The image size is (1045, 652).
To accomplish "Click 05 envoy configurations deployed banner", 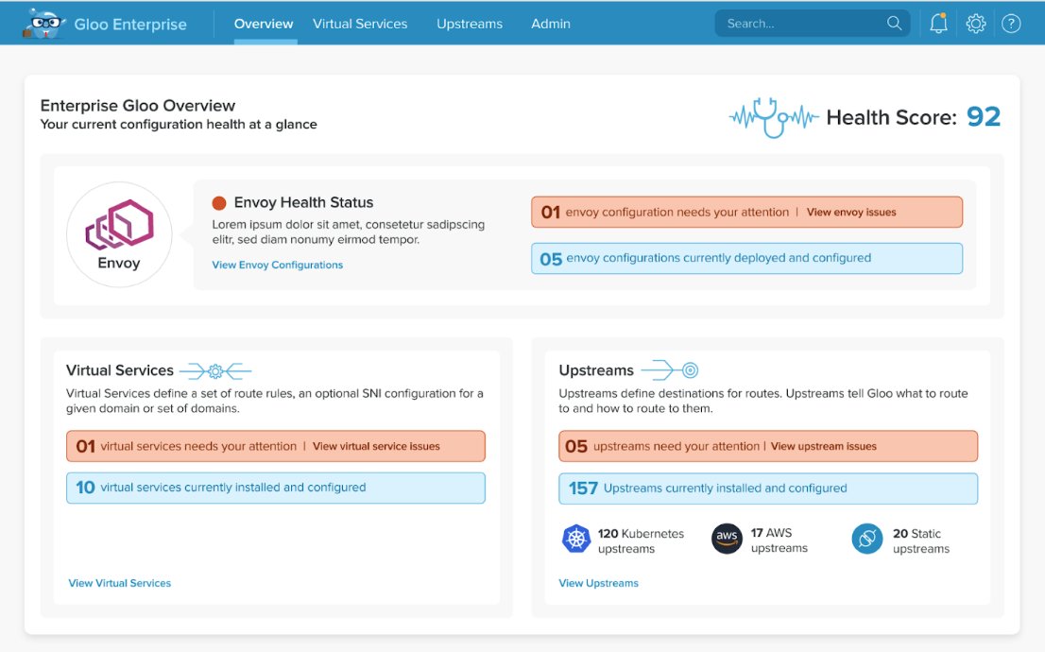I will click(746, 258).
